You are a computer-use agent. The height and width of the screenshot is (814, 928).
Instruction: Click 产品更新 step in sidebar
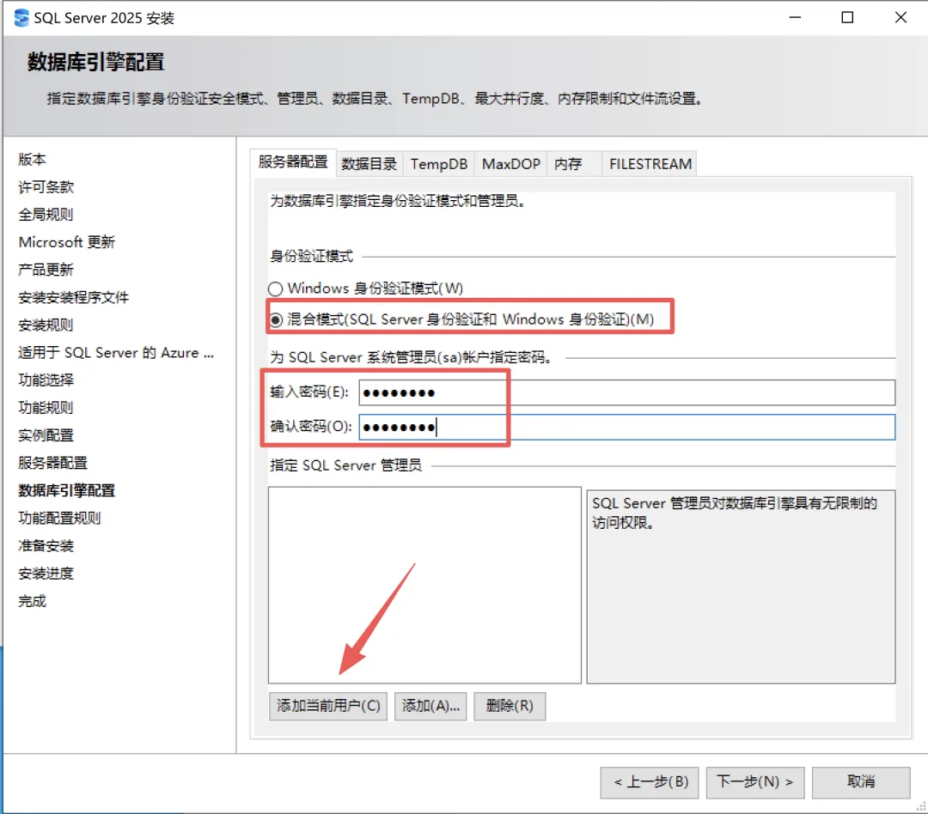coord(46,270)
